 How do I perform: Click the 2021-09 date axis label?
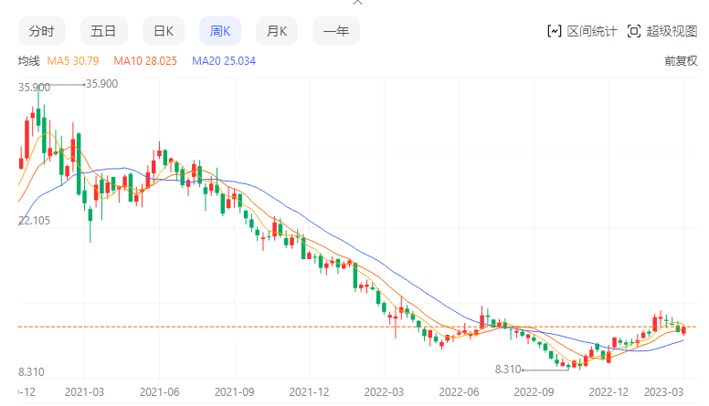tap(234, 392)
